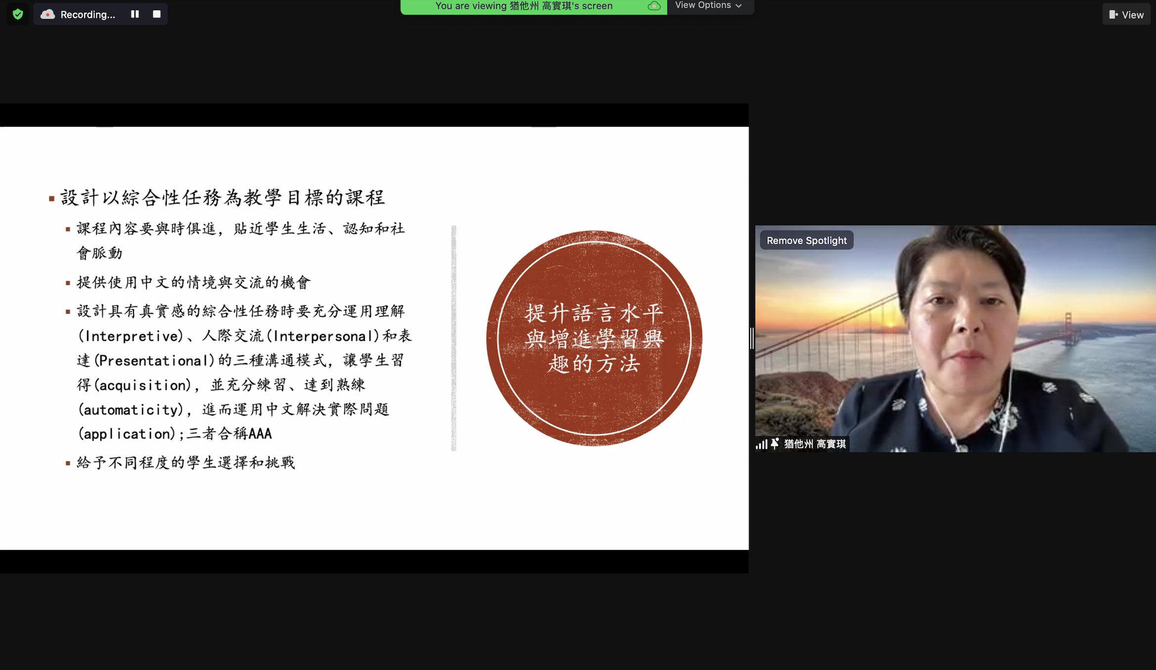Screen dimensions: 1156x670
Task: Click the speaker's name label 猶他州 高實琪
Action: click(815, 444)
